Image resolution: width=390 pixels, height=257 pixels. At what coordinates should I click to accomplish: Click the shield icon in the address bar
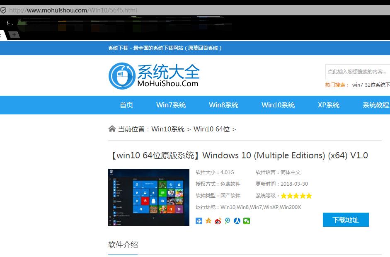pos(4,9)
